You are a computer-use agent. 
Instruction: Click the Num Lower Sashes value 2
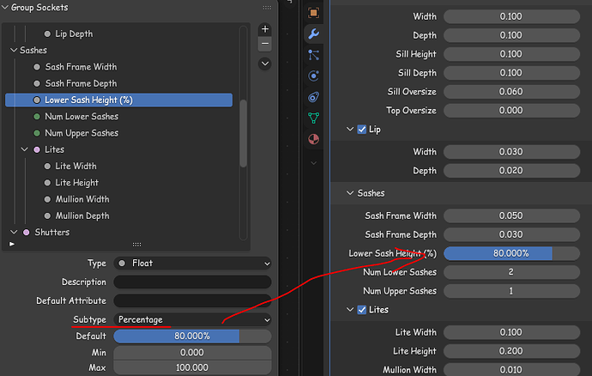tap(511, 272)
